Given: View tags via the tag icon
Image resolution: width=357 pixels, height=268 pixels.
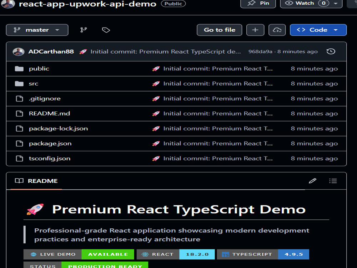Looking at the screenshot, I should click(106, 30).
